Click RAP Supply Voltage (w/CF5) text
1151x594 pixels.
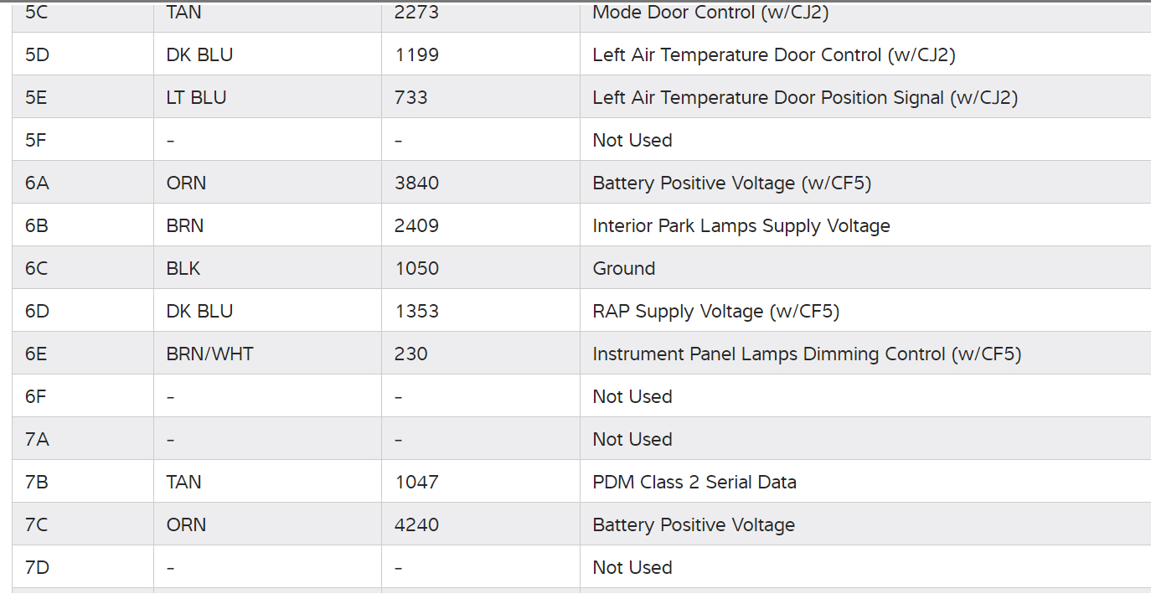click(x=715, y=312)
